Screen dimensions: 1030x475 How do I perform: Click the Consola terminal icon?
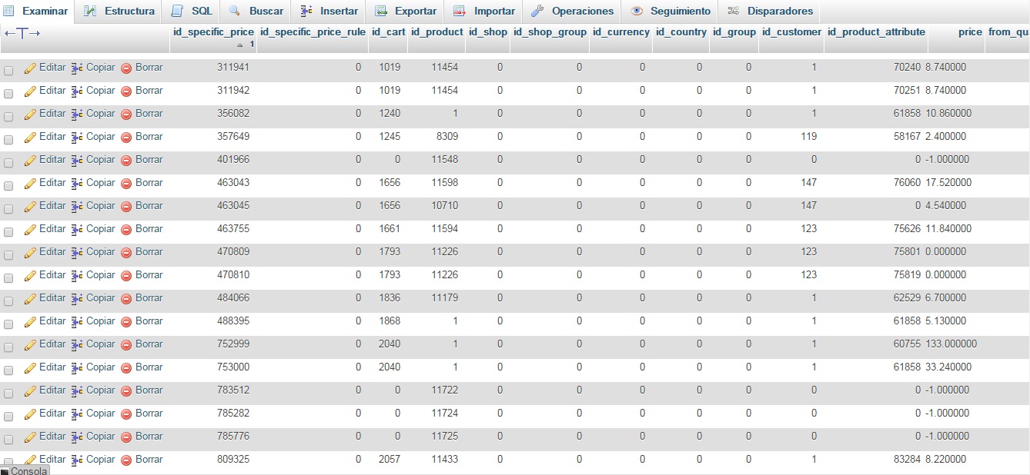[x=5, y=471]
